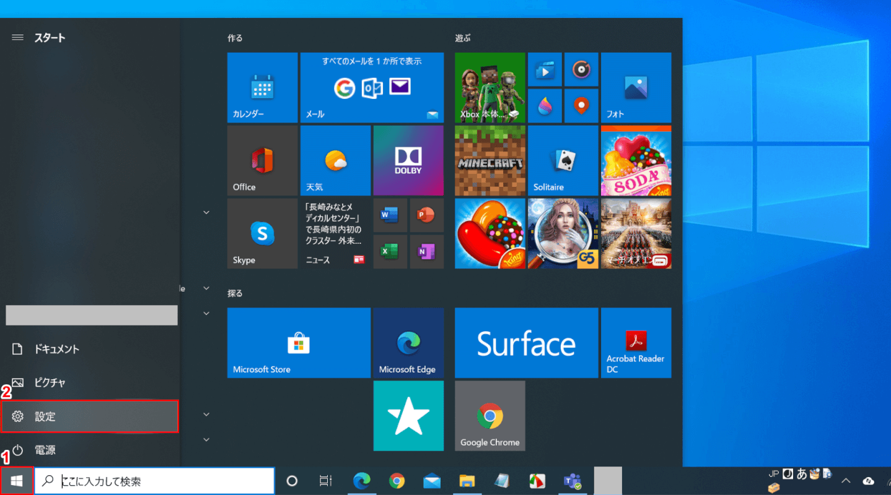Open the Microsoft Store tile

(299, 343)
